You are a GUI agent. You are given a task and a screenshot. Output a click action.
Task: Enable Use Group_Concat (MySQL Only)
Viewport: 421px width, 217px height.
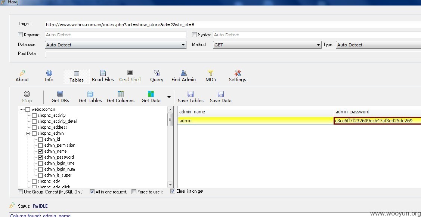click(21, 192)
